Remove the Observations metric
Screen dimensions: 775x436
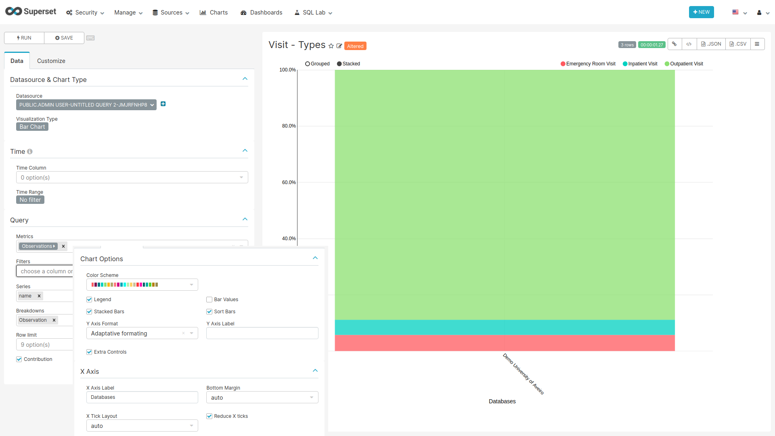pos(63,246)
